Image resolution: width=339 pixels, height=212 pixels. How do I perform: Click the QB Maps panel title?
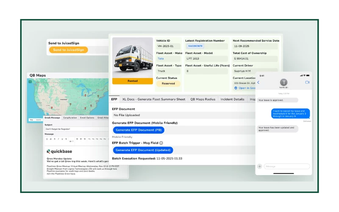(x=38, y=75)
